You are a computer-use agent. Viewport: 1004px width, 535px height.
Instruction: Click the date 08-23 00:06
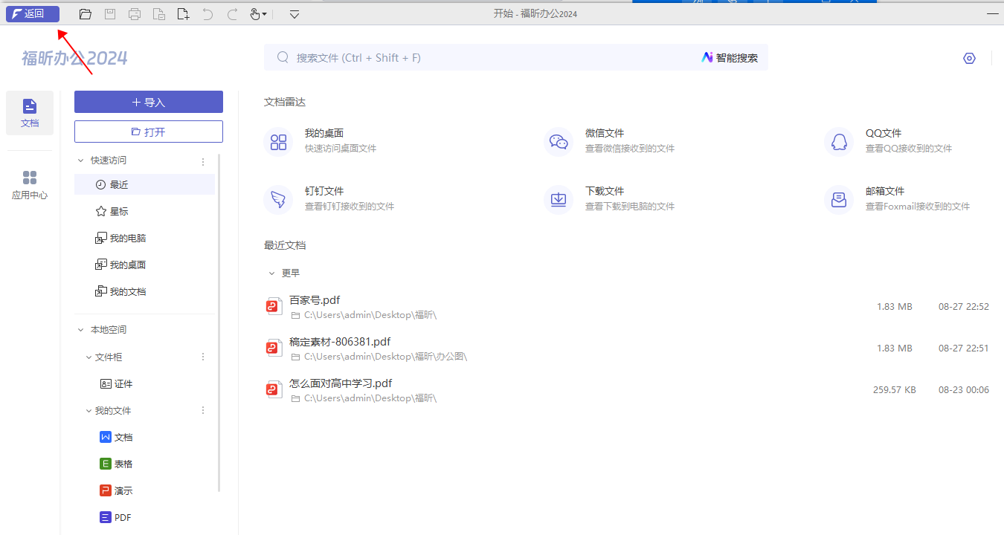tap(964, 389)
